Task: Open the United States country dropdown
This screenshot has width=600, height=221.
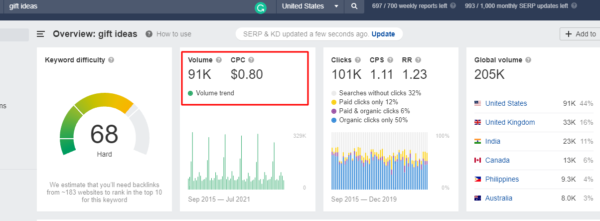Action: tap(311, 6)
